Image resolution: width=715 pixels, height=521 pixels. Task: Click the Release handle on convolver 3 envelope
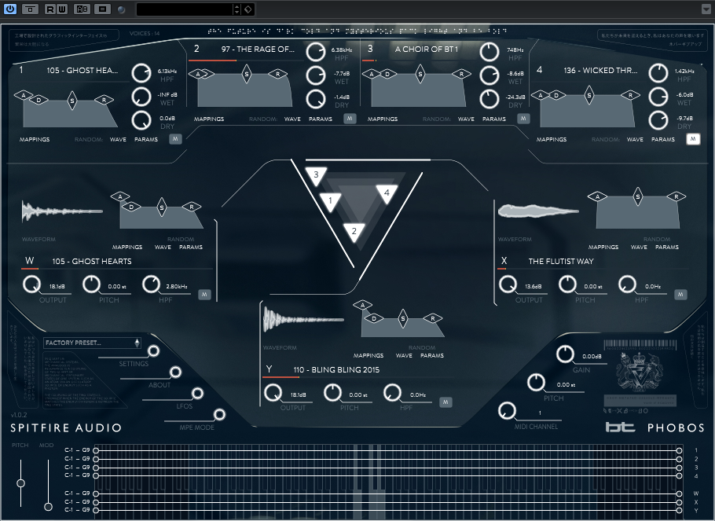461,74
